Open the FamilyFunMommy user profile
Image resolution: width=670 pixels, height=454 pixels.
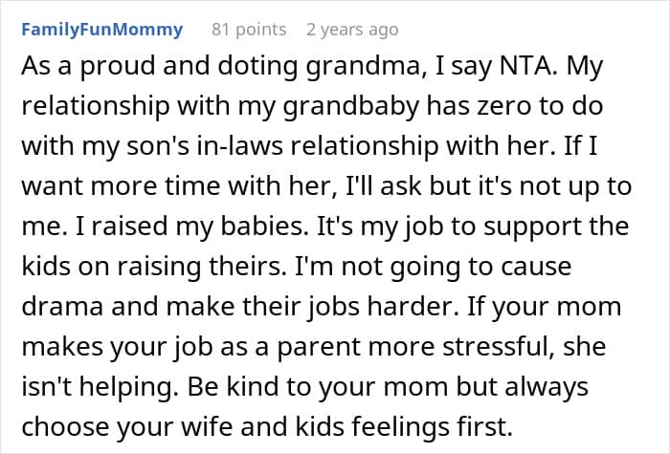(101, 30)
